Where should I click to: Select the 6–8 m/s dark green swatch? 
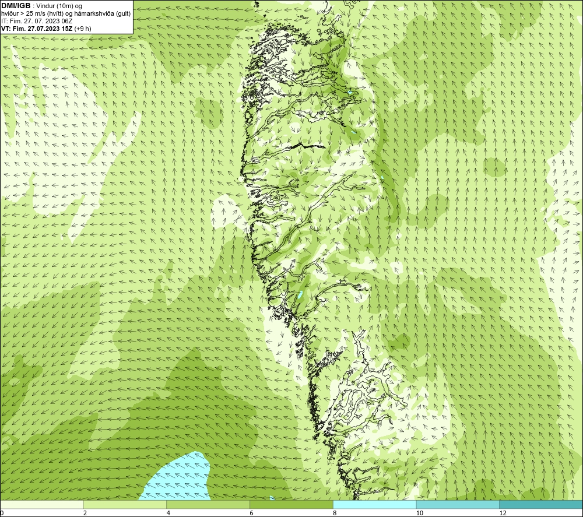(x=291, y=504)
